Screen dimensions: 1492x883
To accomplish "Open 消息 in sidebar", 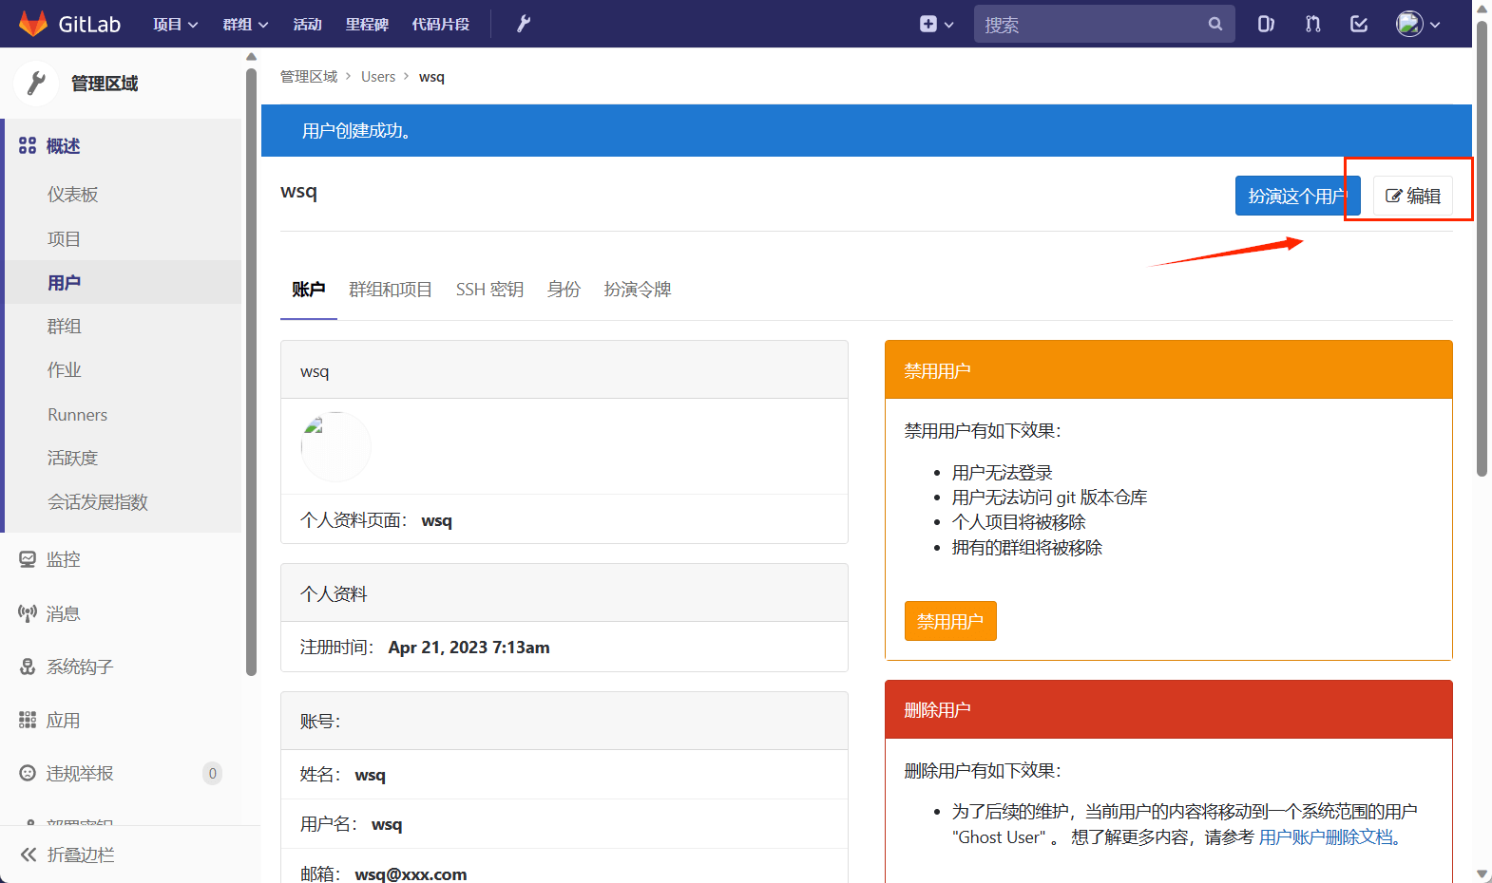I will (x=63, y=614).
